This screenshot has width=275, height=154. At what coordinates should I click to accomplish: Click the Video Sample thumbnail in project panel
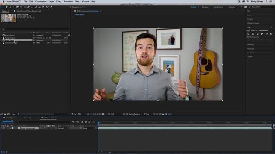(9, 18)
